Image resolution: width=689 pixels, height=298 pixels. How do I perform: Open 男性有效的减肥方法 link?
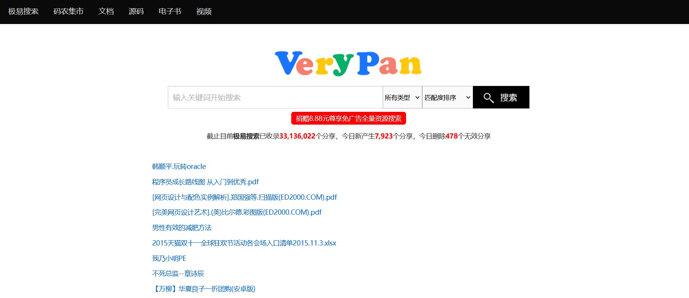coord(182,227)
